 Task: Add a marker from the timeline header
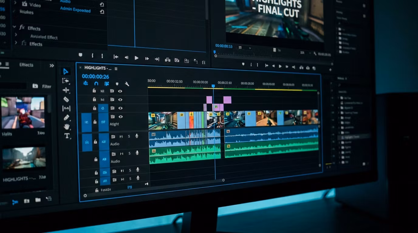point(117,84)
